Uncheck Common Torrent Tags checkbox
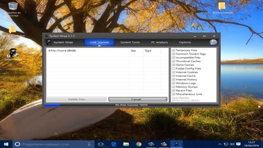This screenshot has height=148, width=263. coord(173,54)
